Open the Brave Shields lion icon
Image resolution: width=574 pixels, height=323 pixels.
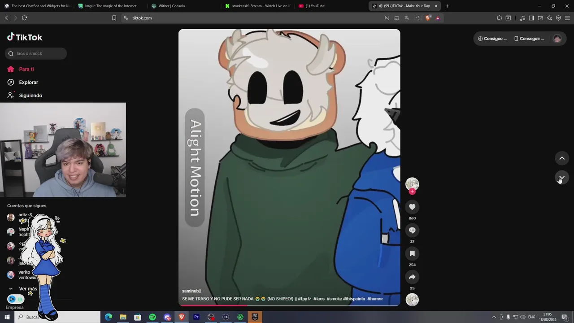[x=428, y=18]
